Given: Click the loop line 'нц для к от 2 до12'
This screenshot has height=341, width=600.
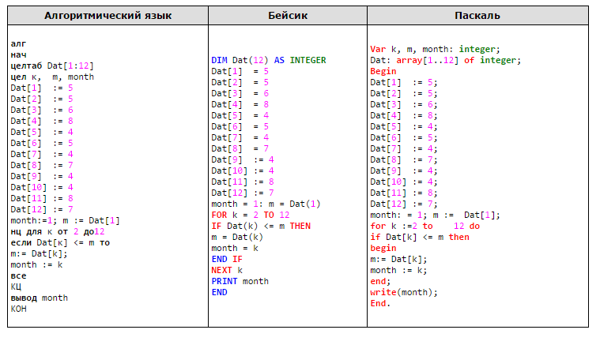Looking at the screenshot, I should tap(58, 231).
